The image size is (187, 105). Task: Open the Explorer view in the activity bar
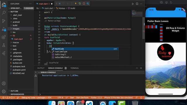click(x=4, y=5)
